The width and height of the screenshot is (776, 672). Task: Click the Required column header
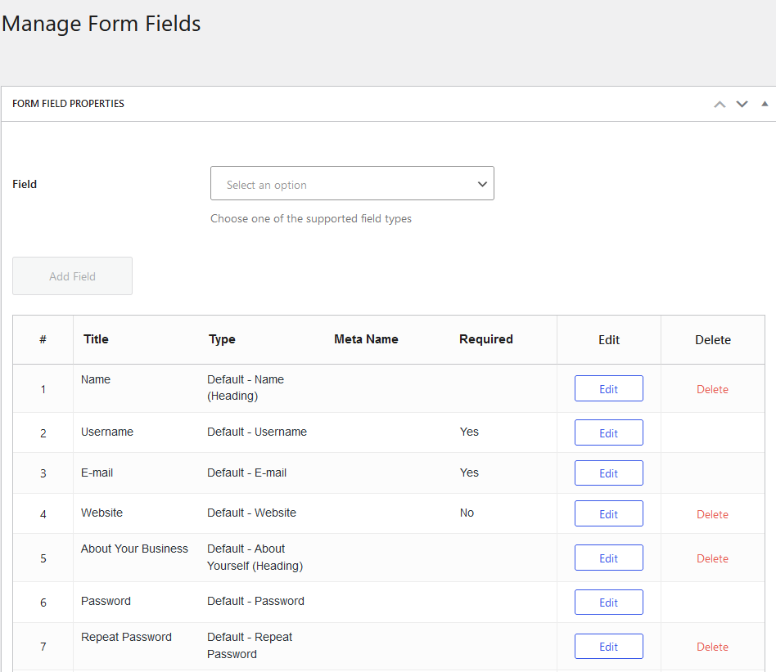tap(486, 339)
